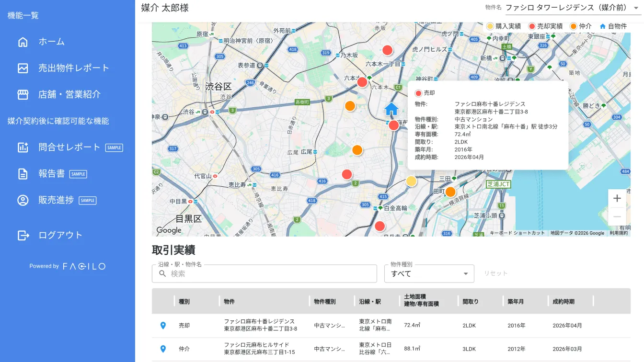Click the 店舗・営業紹介 store icon

coord(23,94)
